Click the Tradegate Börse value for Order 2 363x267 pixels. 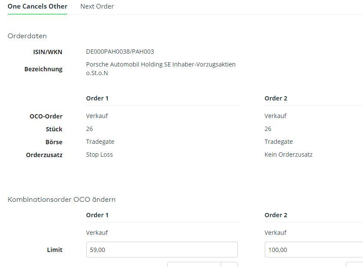click(x=278, y=142)
